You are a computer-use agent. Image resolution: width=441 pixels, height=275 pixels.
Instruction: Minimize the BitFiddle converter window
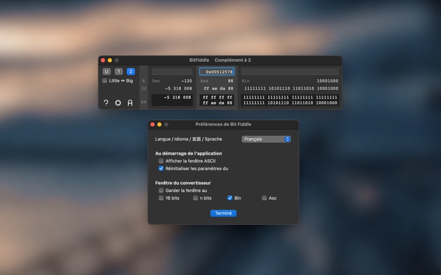click(x=110, y=61)
